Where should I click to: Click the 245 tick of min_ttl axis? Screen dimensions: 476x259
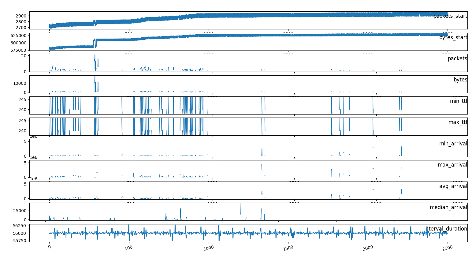(23, 99)
